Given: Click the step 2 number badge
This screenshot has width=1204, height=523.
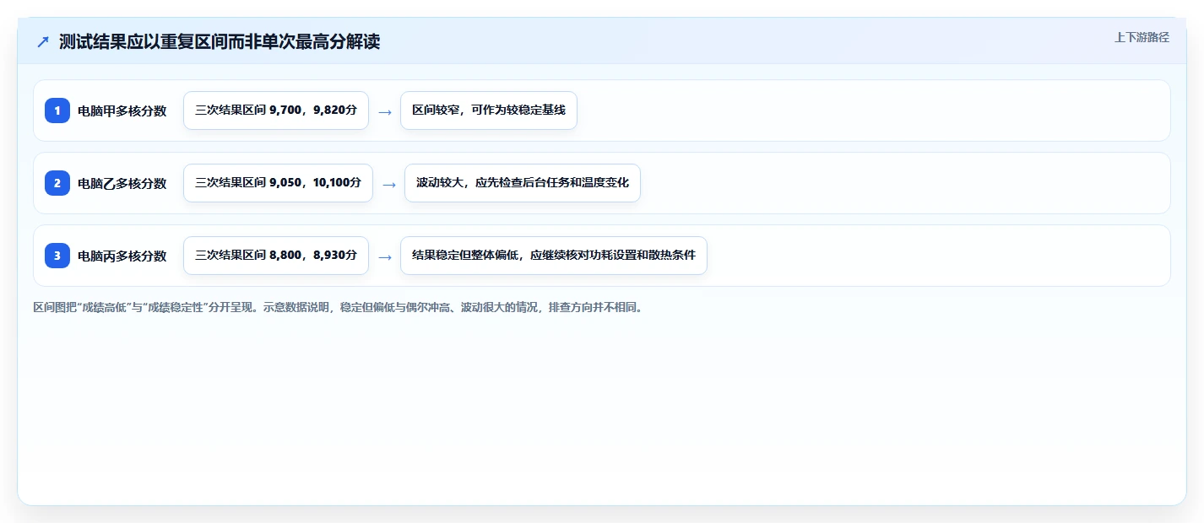Looking at the screenshot, I should pos(57,183).
